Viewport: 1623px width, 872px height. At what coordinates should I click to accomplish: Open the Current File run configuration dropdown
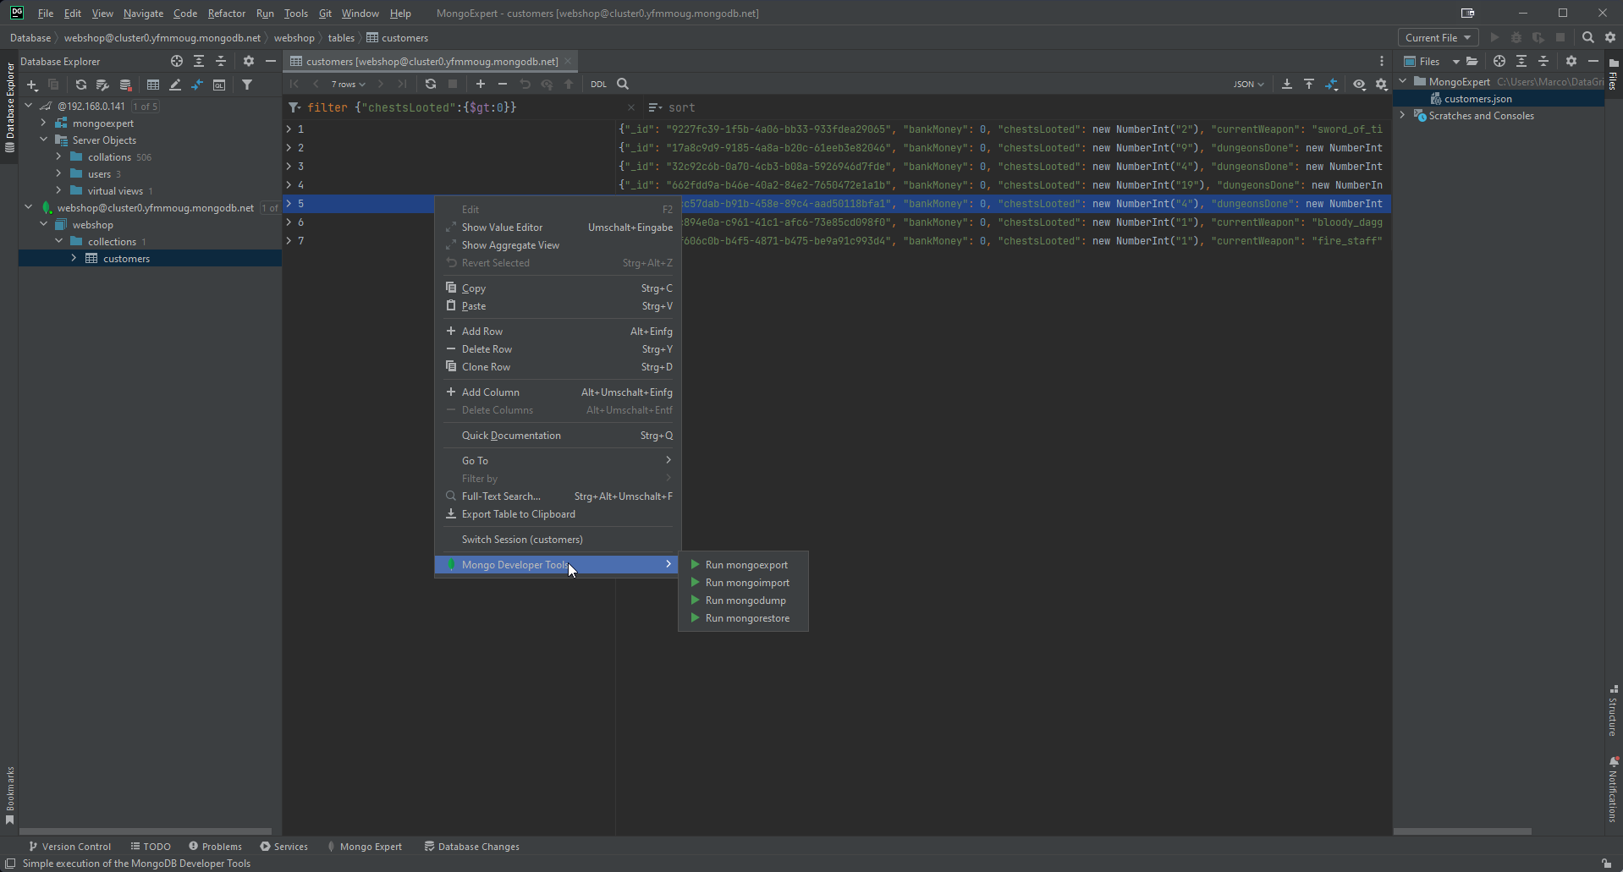(x=1438, y=37)
